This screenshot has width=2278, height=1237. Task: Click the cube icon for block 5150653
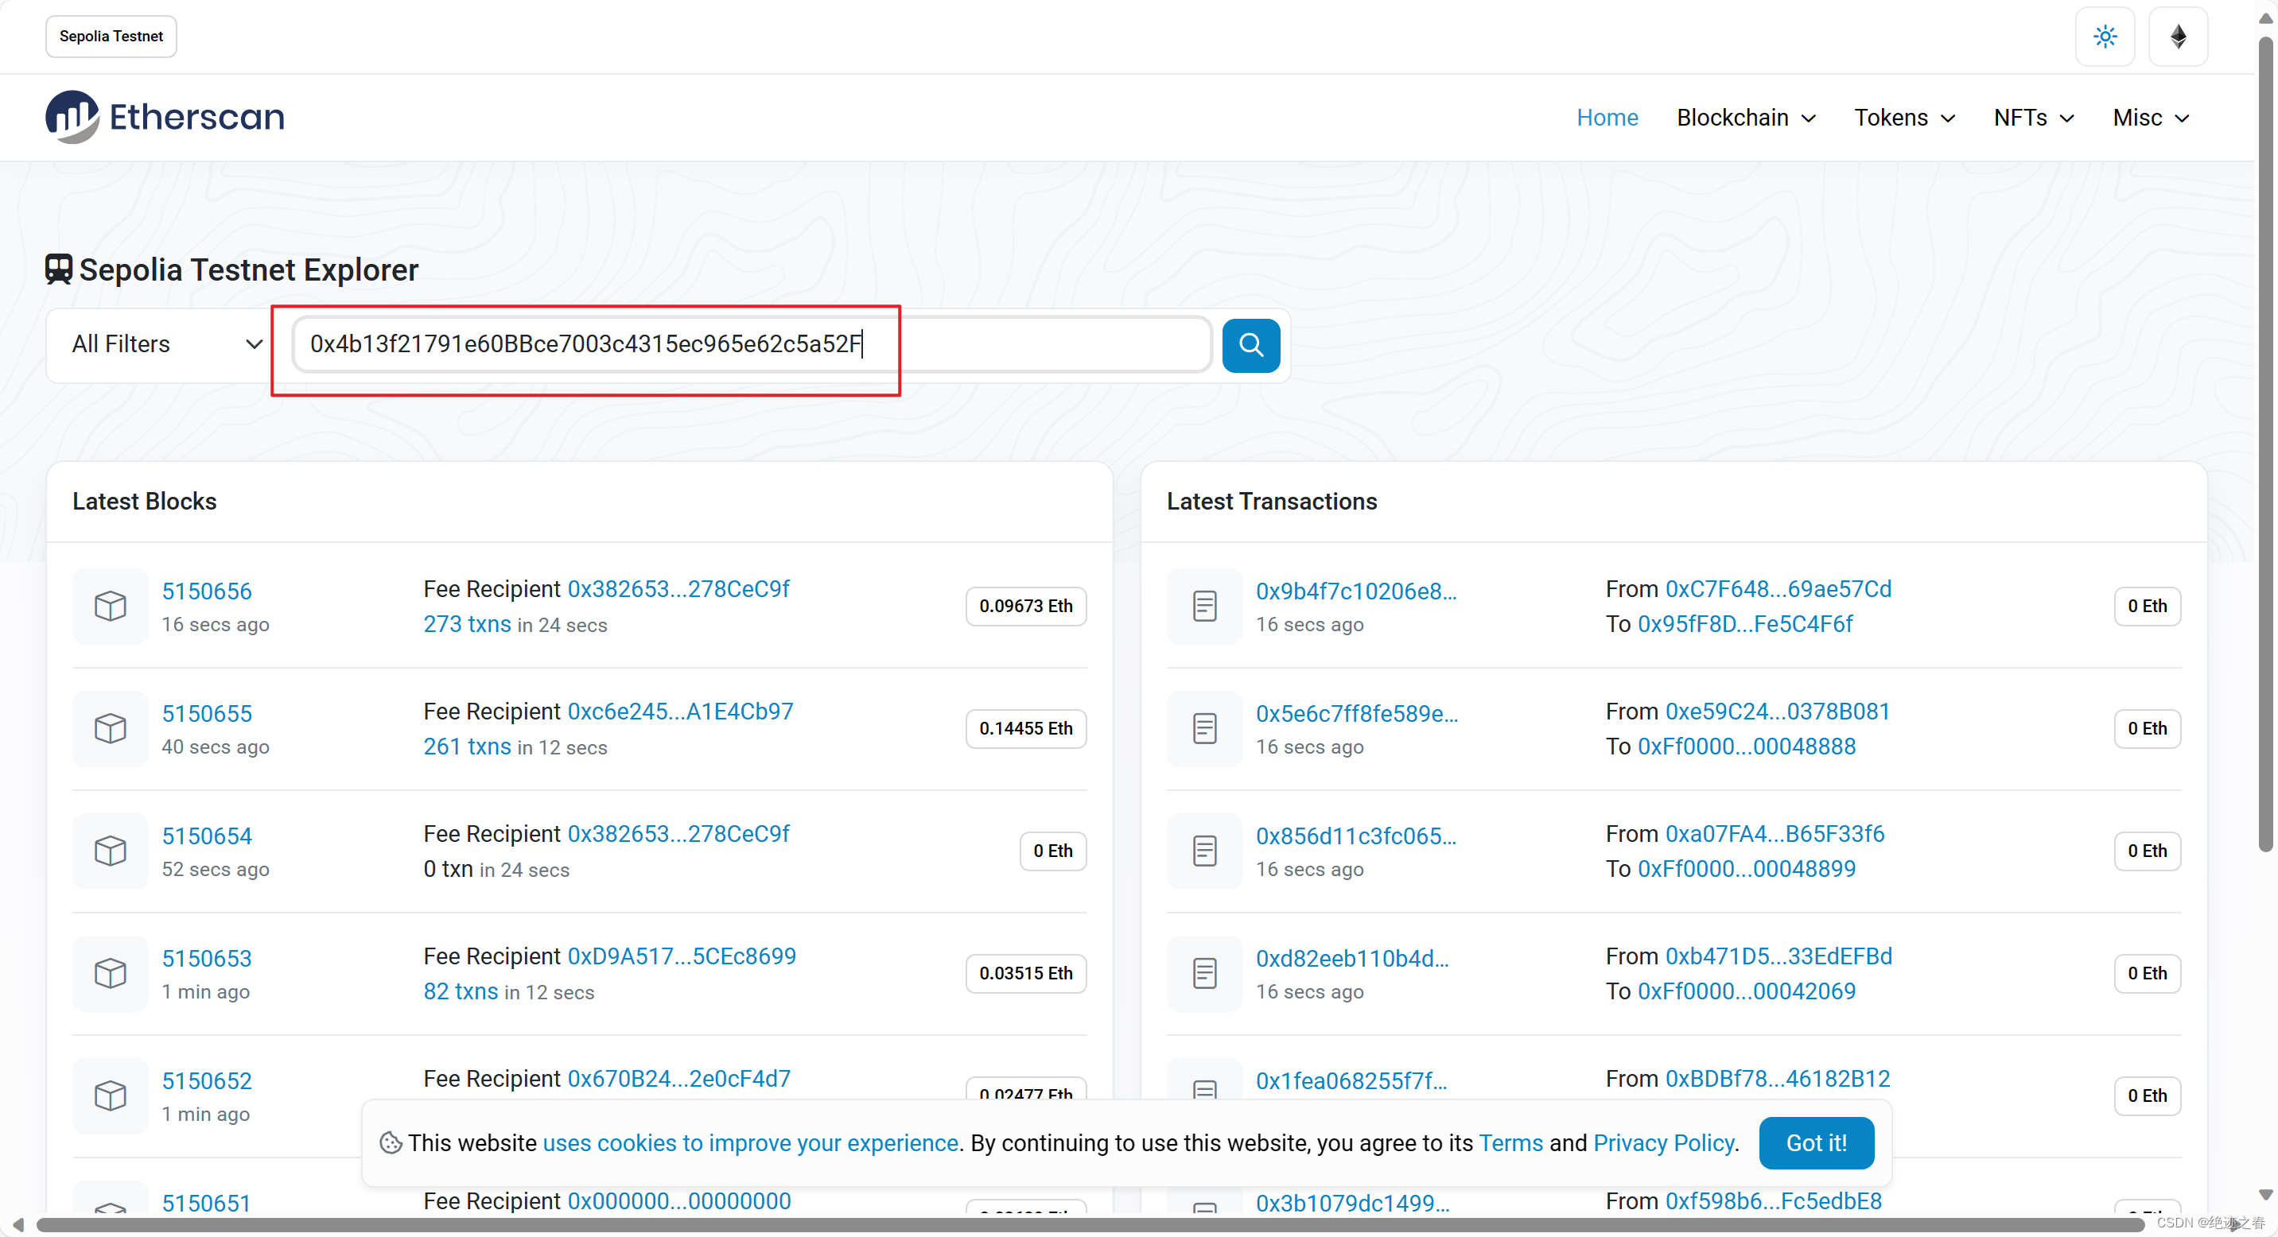[x=111, y=973]
